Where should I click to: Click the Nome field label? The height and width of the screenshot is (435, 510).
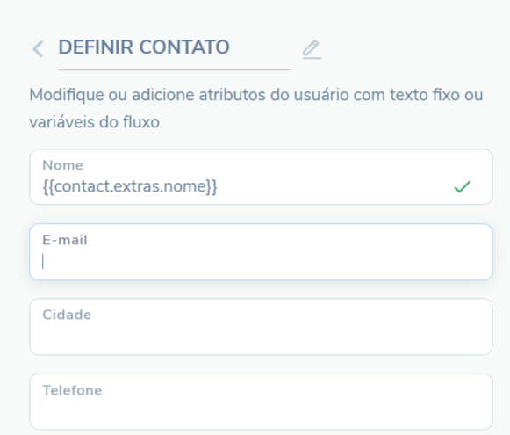pos(63,165)
